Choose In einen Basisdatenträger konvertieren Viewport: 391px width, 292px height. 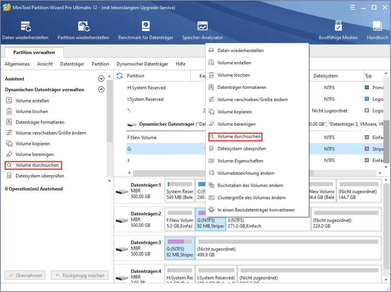point(257,210)
